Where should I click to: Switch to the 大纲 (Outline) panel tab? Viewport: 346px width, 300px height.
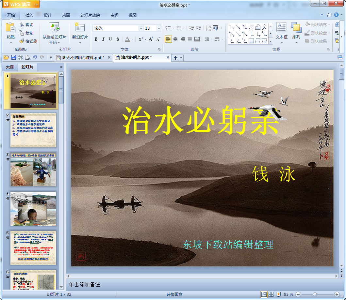click(10, 67)
